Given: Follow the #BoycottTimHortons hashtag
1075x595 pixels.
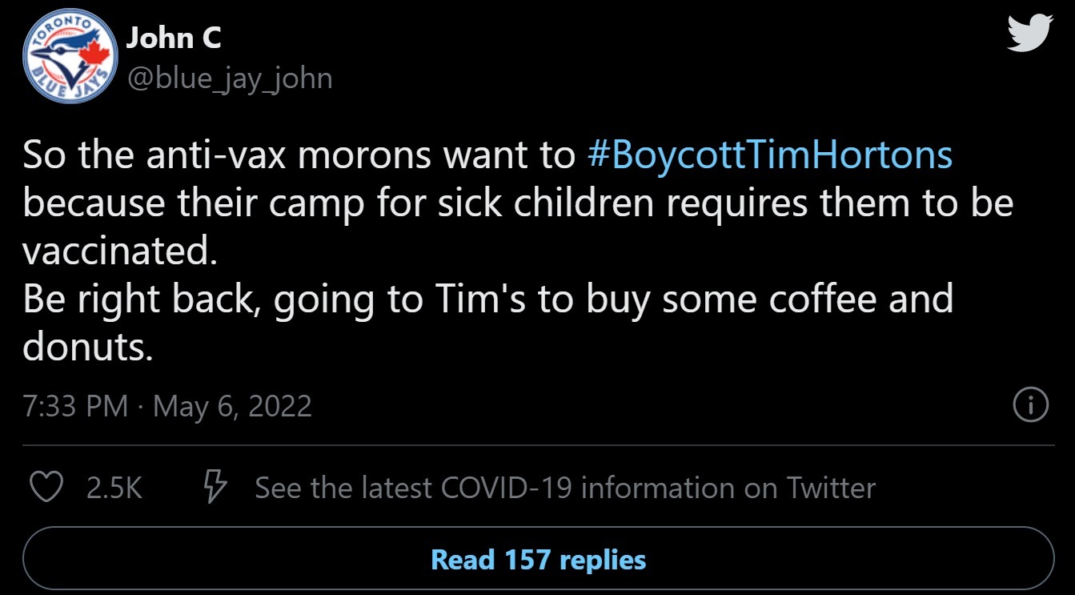Looking at the screenshot, I should [x=770, y=155].
